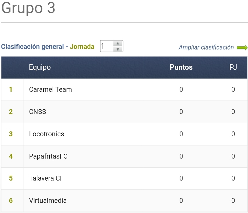248x213 pixels.
Task: Open the Locotronics team entry
Action: 47,134
